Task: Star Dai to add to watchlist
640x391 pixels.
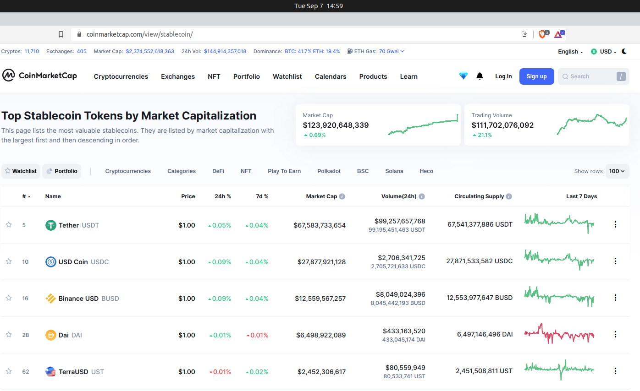Action: coord(9,335)
